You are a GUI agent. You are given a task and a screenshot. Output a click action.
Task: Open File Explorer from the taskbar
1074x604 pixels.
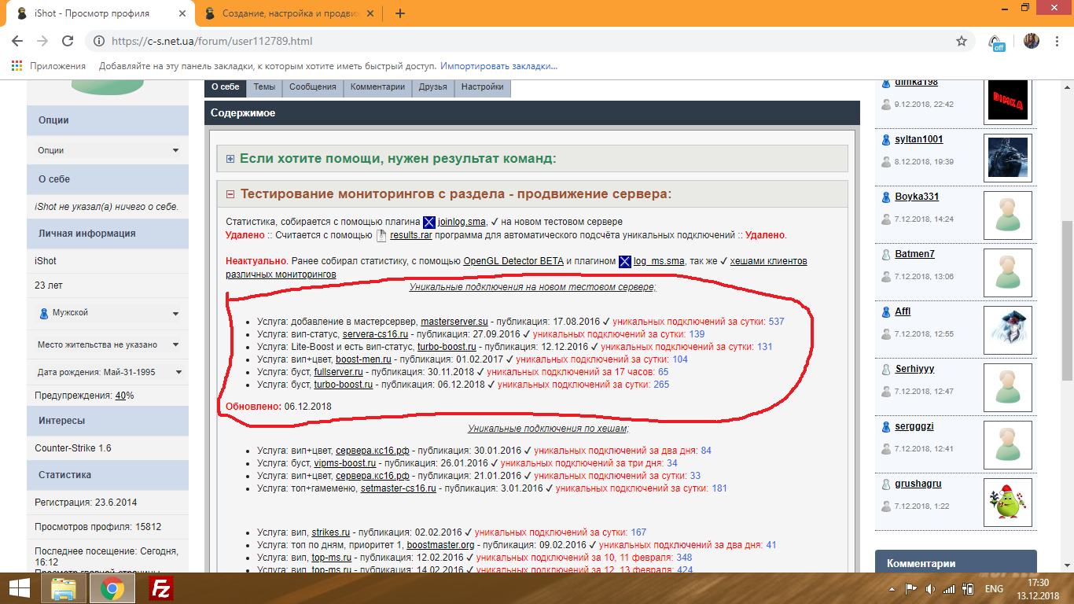pos(63,587)
